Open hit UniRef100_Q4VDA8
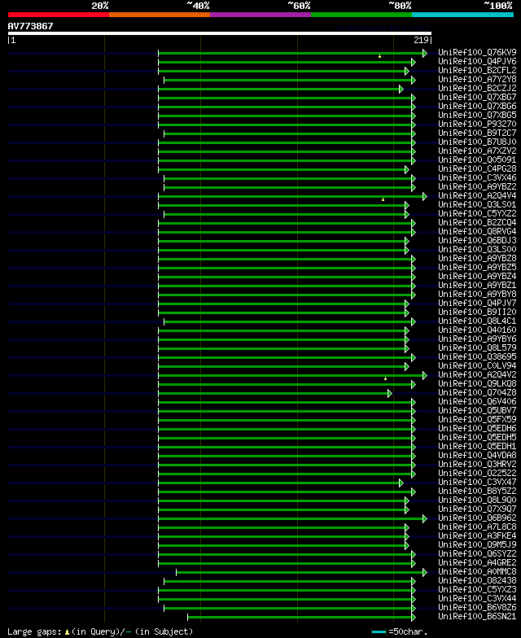Viewport: 521px width, 638px height. [477, 456]
